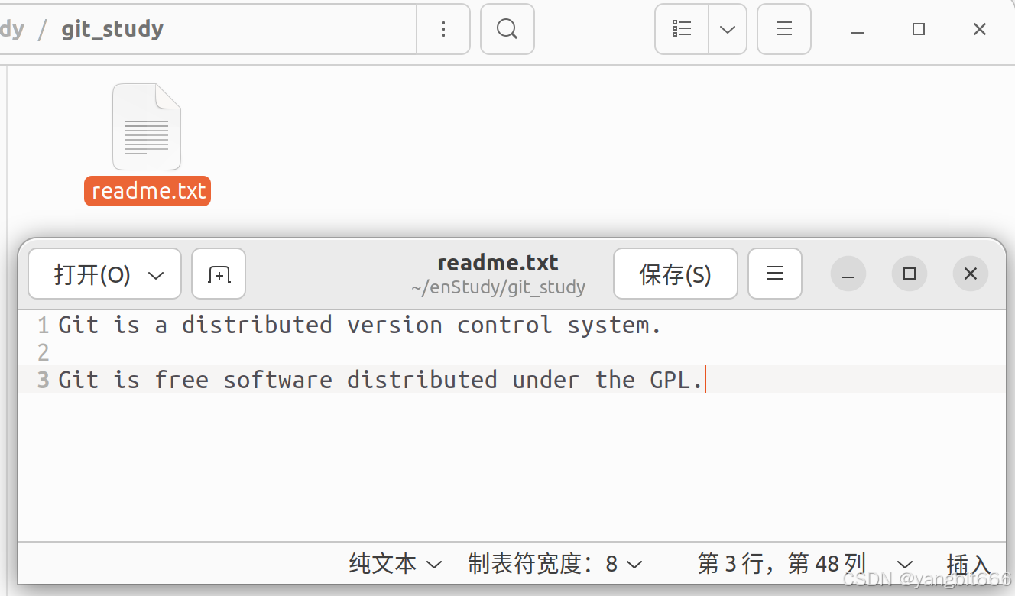Minimize the text editor window
The image size is (1015, 596).
[848, 274]
